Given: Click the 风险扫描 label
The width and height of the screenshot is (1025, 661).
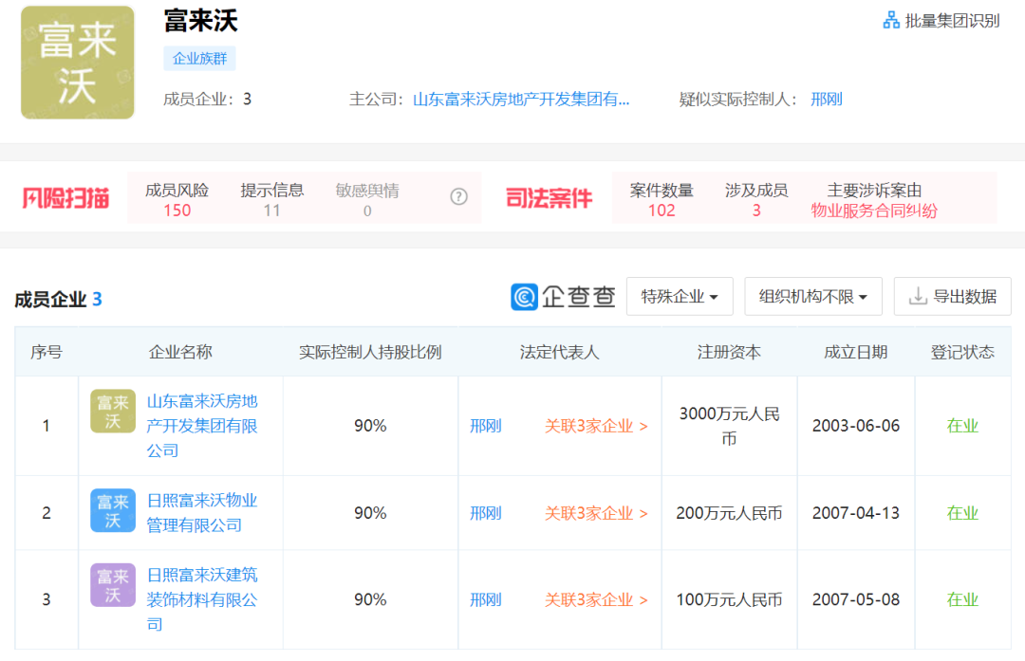Looking at the screenshot, I should (65, 198).
